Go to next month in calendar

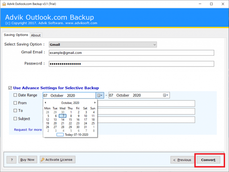(x=95, y=103)
